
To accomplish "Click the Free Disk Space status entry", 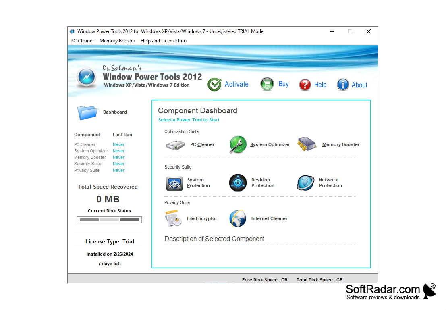I will point(265,280).
